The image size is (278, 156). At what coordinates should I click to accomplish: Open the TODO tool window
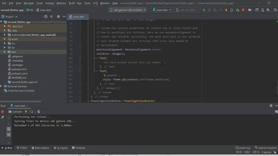pyautogui.click(x=22, y=148)
